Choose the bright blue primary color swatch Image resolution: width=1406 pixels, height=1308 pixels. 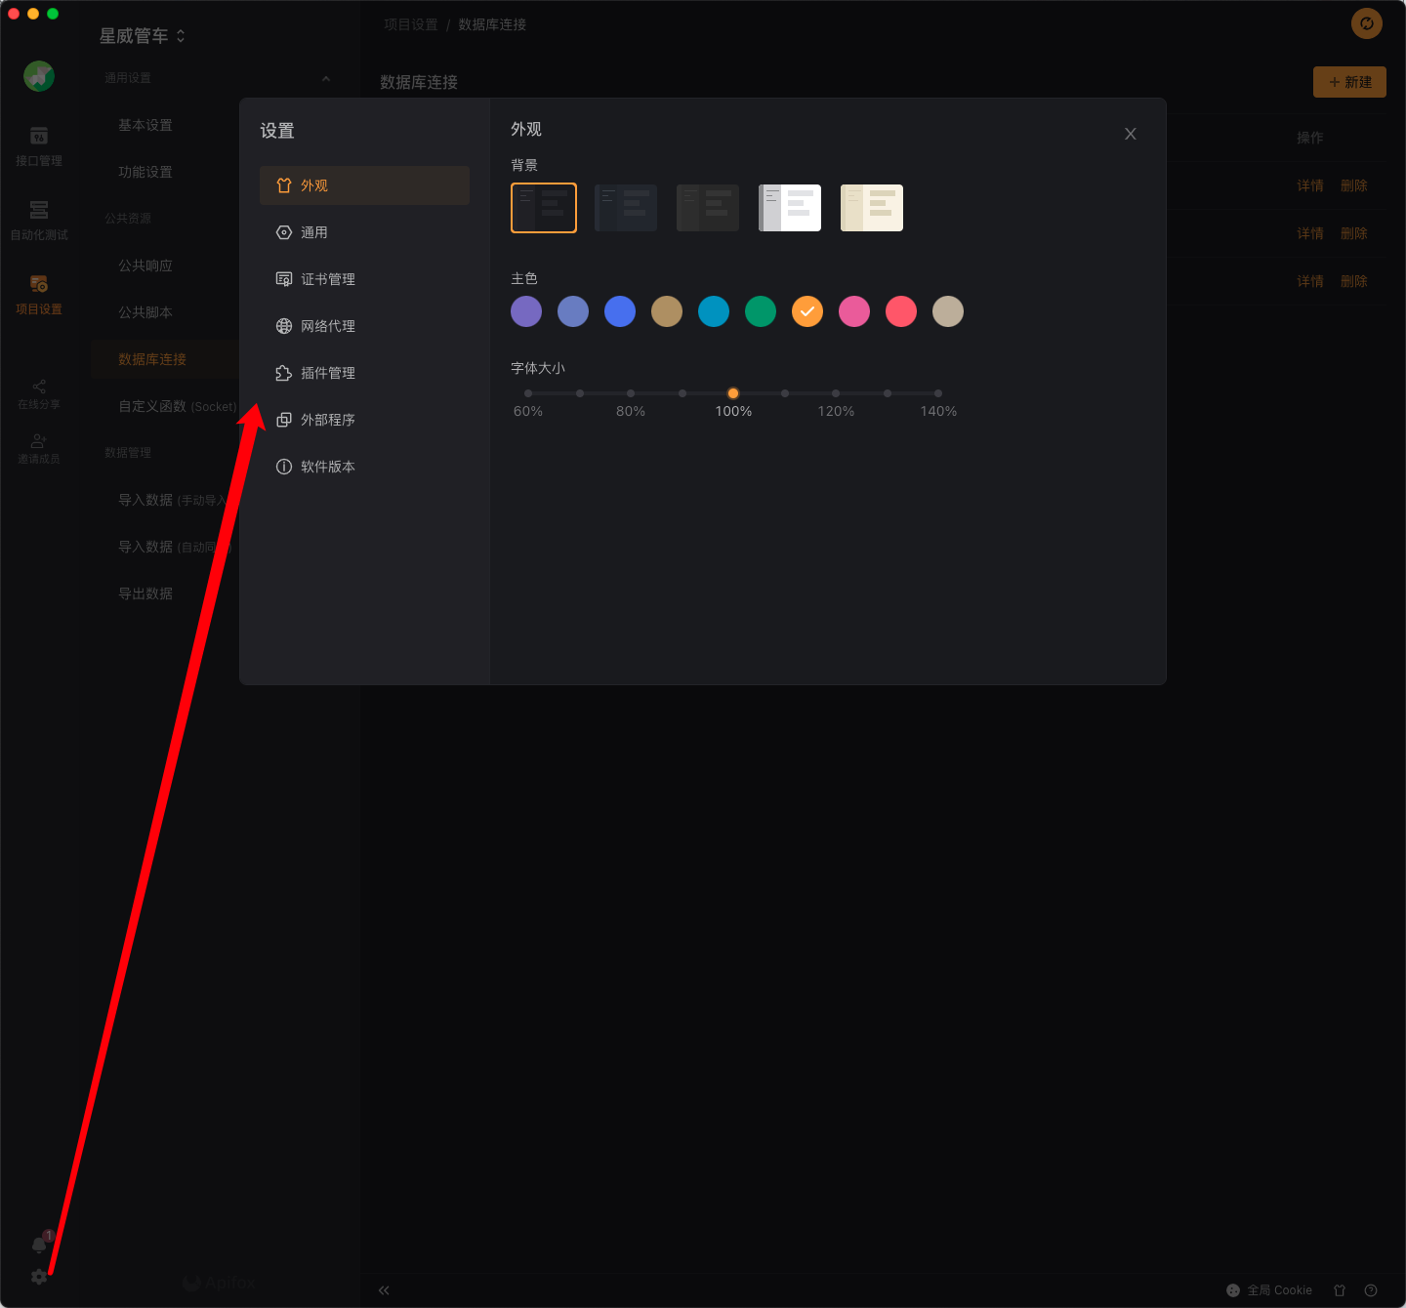click(620, 311)
